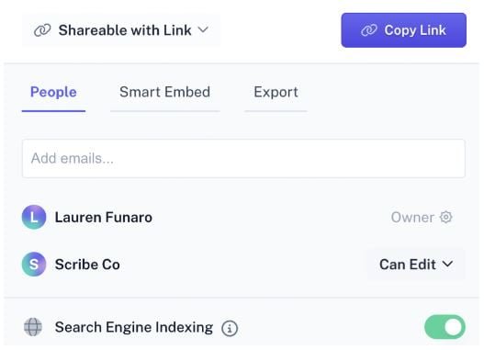This screenshot has width=484, height=350.
Task: Expand the Shareable with Link dropdown
Action: (121, 30)
